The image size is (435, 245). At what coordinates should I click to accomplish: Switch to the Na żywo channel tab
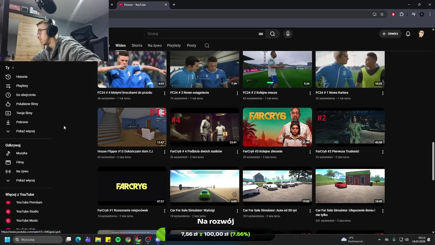(x=155, y=46)
